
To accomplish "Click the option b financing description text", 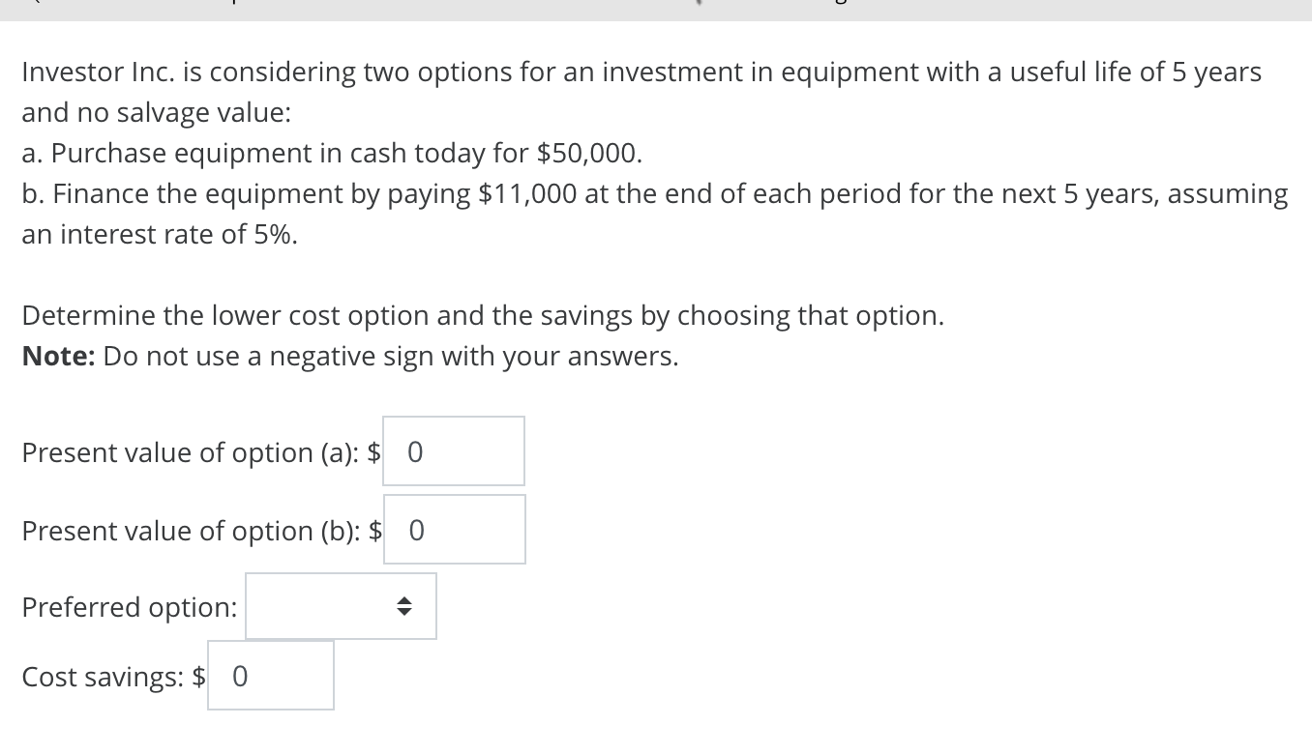I will (654, 193).
